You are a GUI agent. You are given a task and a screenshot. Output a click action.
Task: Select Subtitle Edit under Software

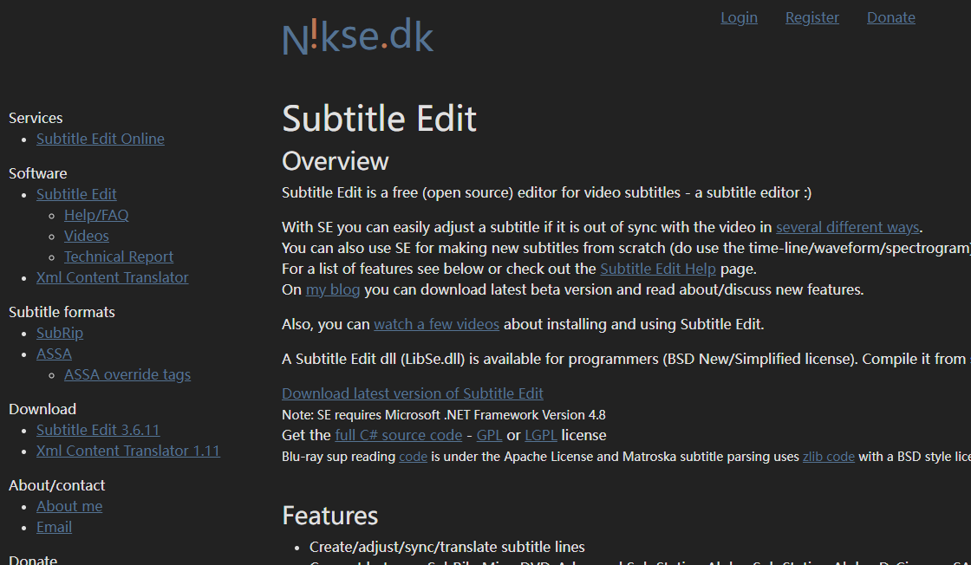(x=76, y=194)
